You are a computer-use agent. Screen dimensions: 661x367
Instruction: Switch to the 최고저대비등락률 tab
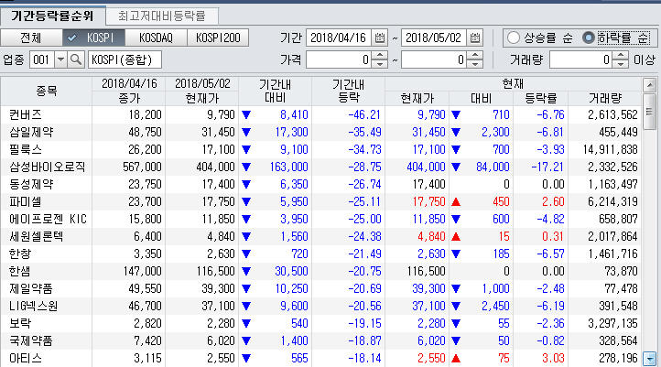pos(162,16)
